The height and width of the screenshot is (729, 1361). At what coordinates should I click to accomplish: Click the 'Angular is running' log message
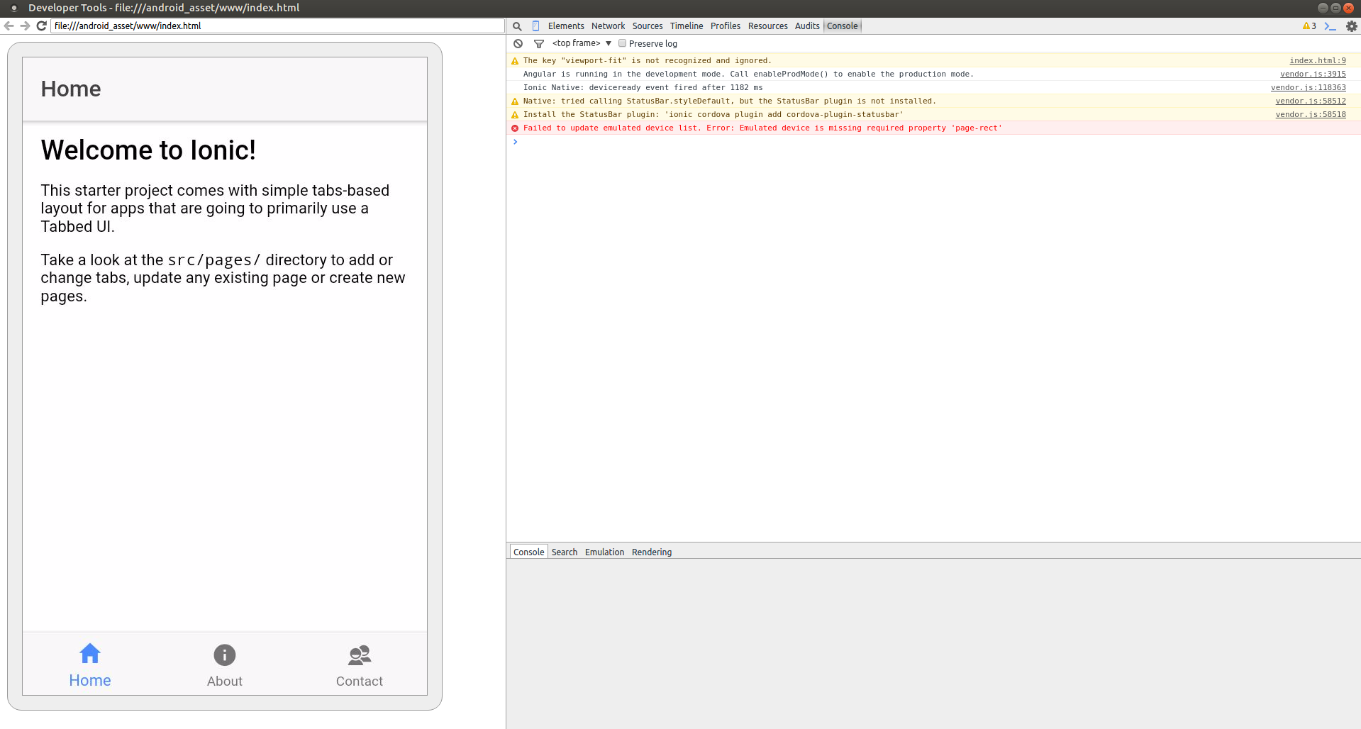(x=748, y=74)
